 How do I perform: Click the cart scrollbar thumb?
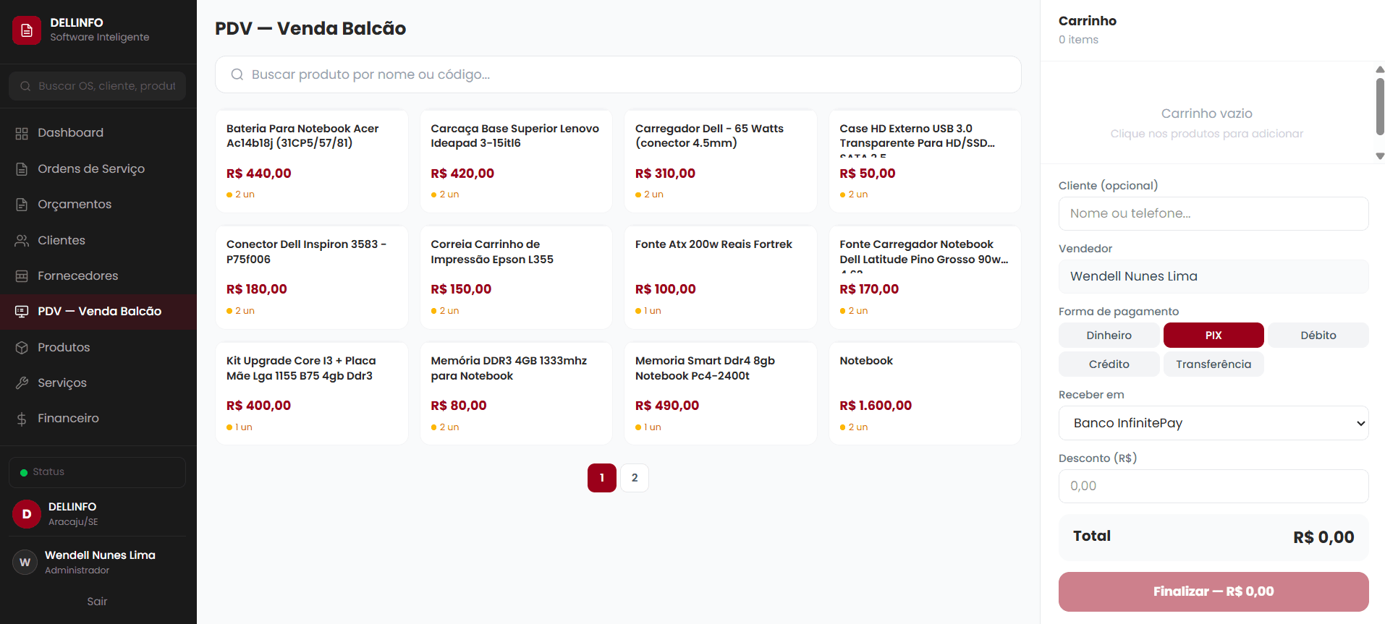pyautogui.click(x=1380, y=106)
